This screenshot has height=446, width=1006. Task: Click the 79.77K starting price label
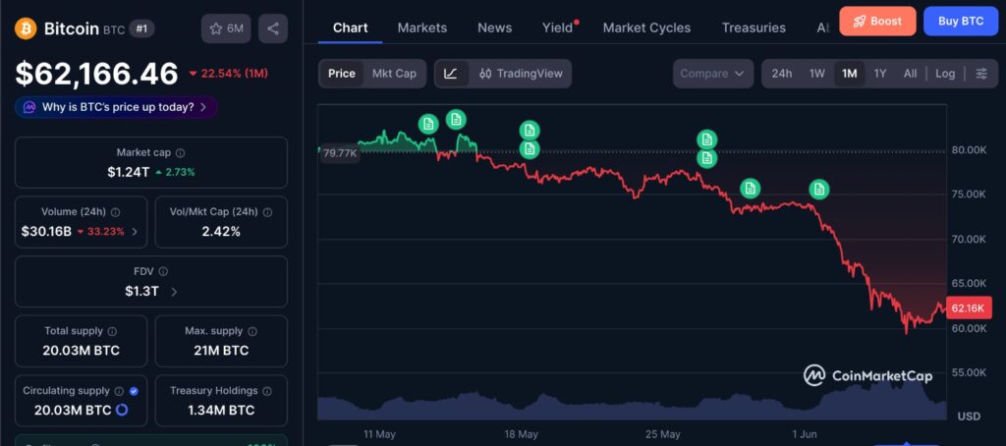tap(340, 152)
